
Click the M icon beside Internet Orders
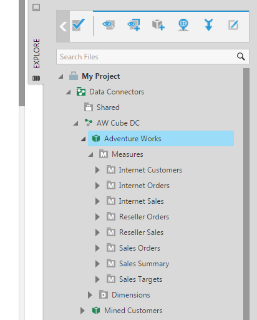click(111, 185)
